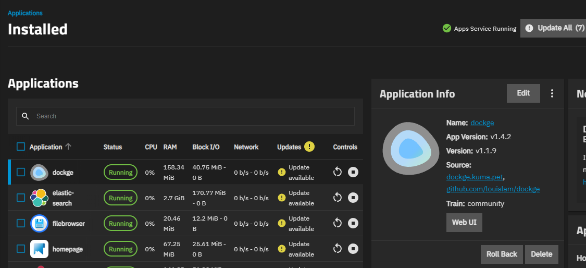Click the Status column header
Image resolution: width=586 pixels, height=268 pixels.
[113, 147]
